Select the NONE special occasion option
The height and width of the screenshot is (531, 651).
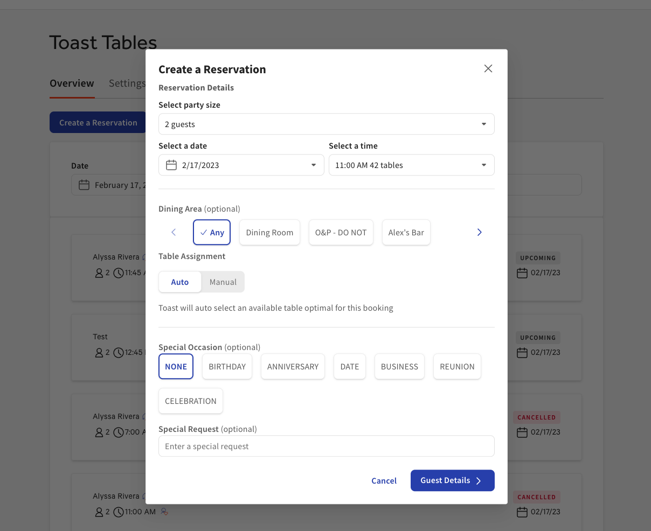click(x=176, y=366)
